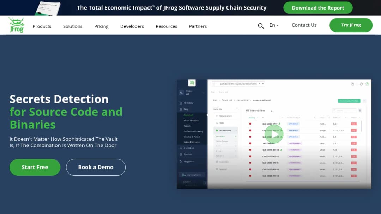Viewport: 381px width, 214px height.
Task: Click the video preview thumbnail image
Action: tap(274, 134)
